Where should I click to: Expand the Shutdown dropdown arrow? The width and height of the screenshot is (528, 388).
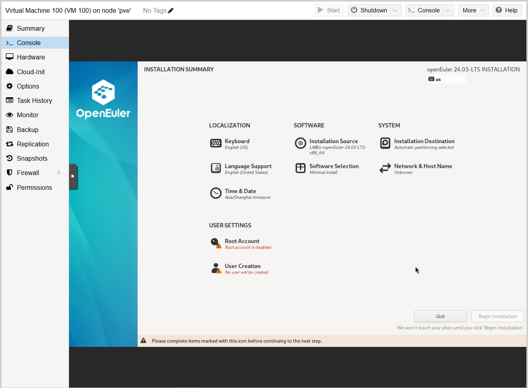point(395,10)
